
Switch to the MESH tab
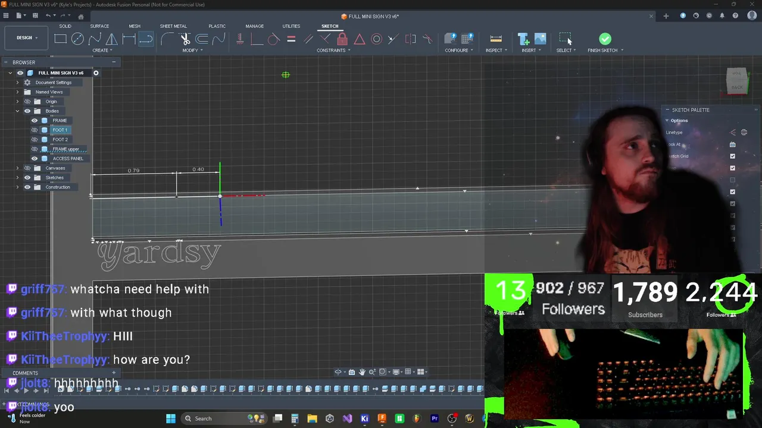pyautogui.click(x=135, y=26)
